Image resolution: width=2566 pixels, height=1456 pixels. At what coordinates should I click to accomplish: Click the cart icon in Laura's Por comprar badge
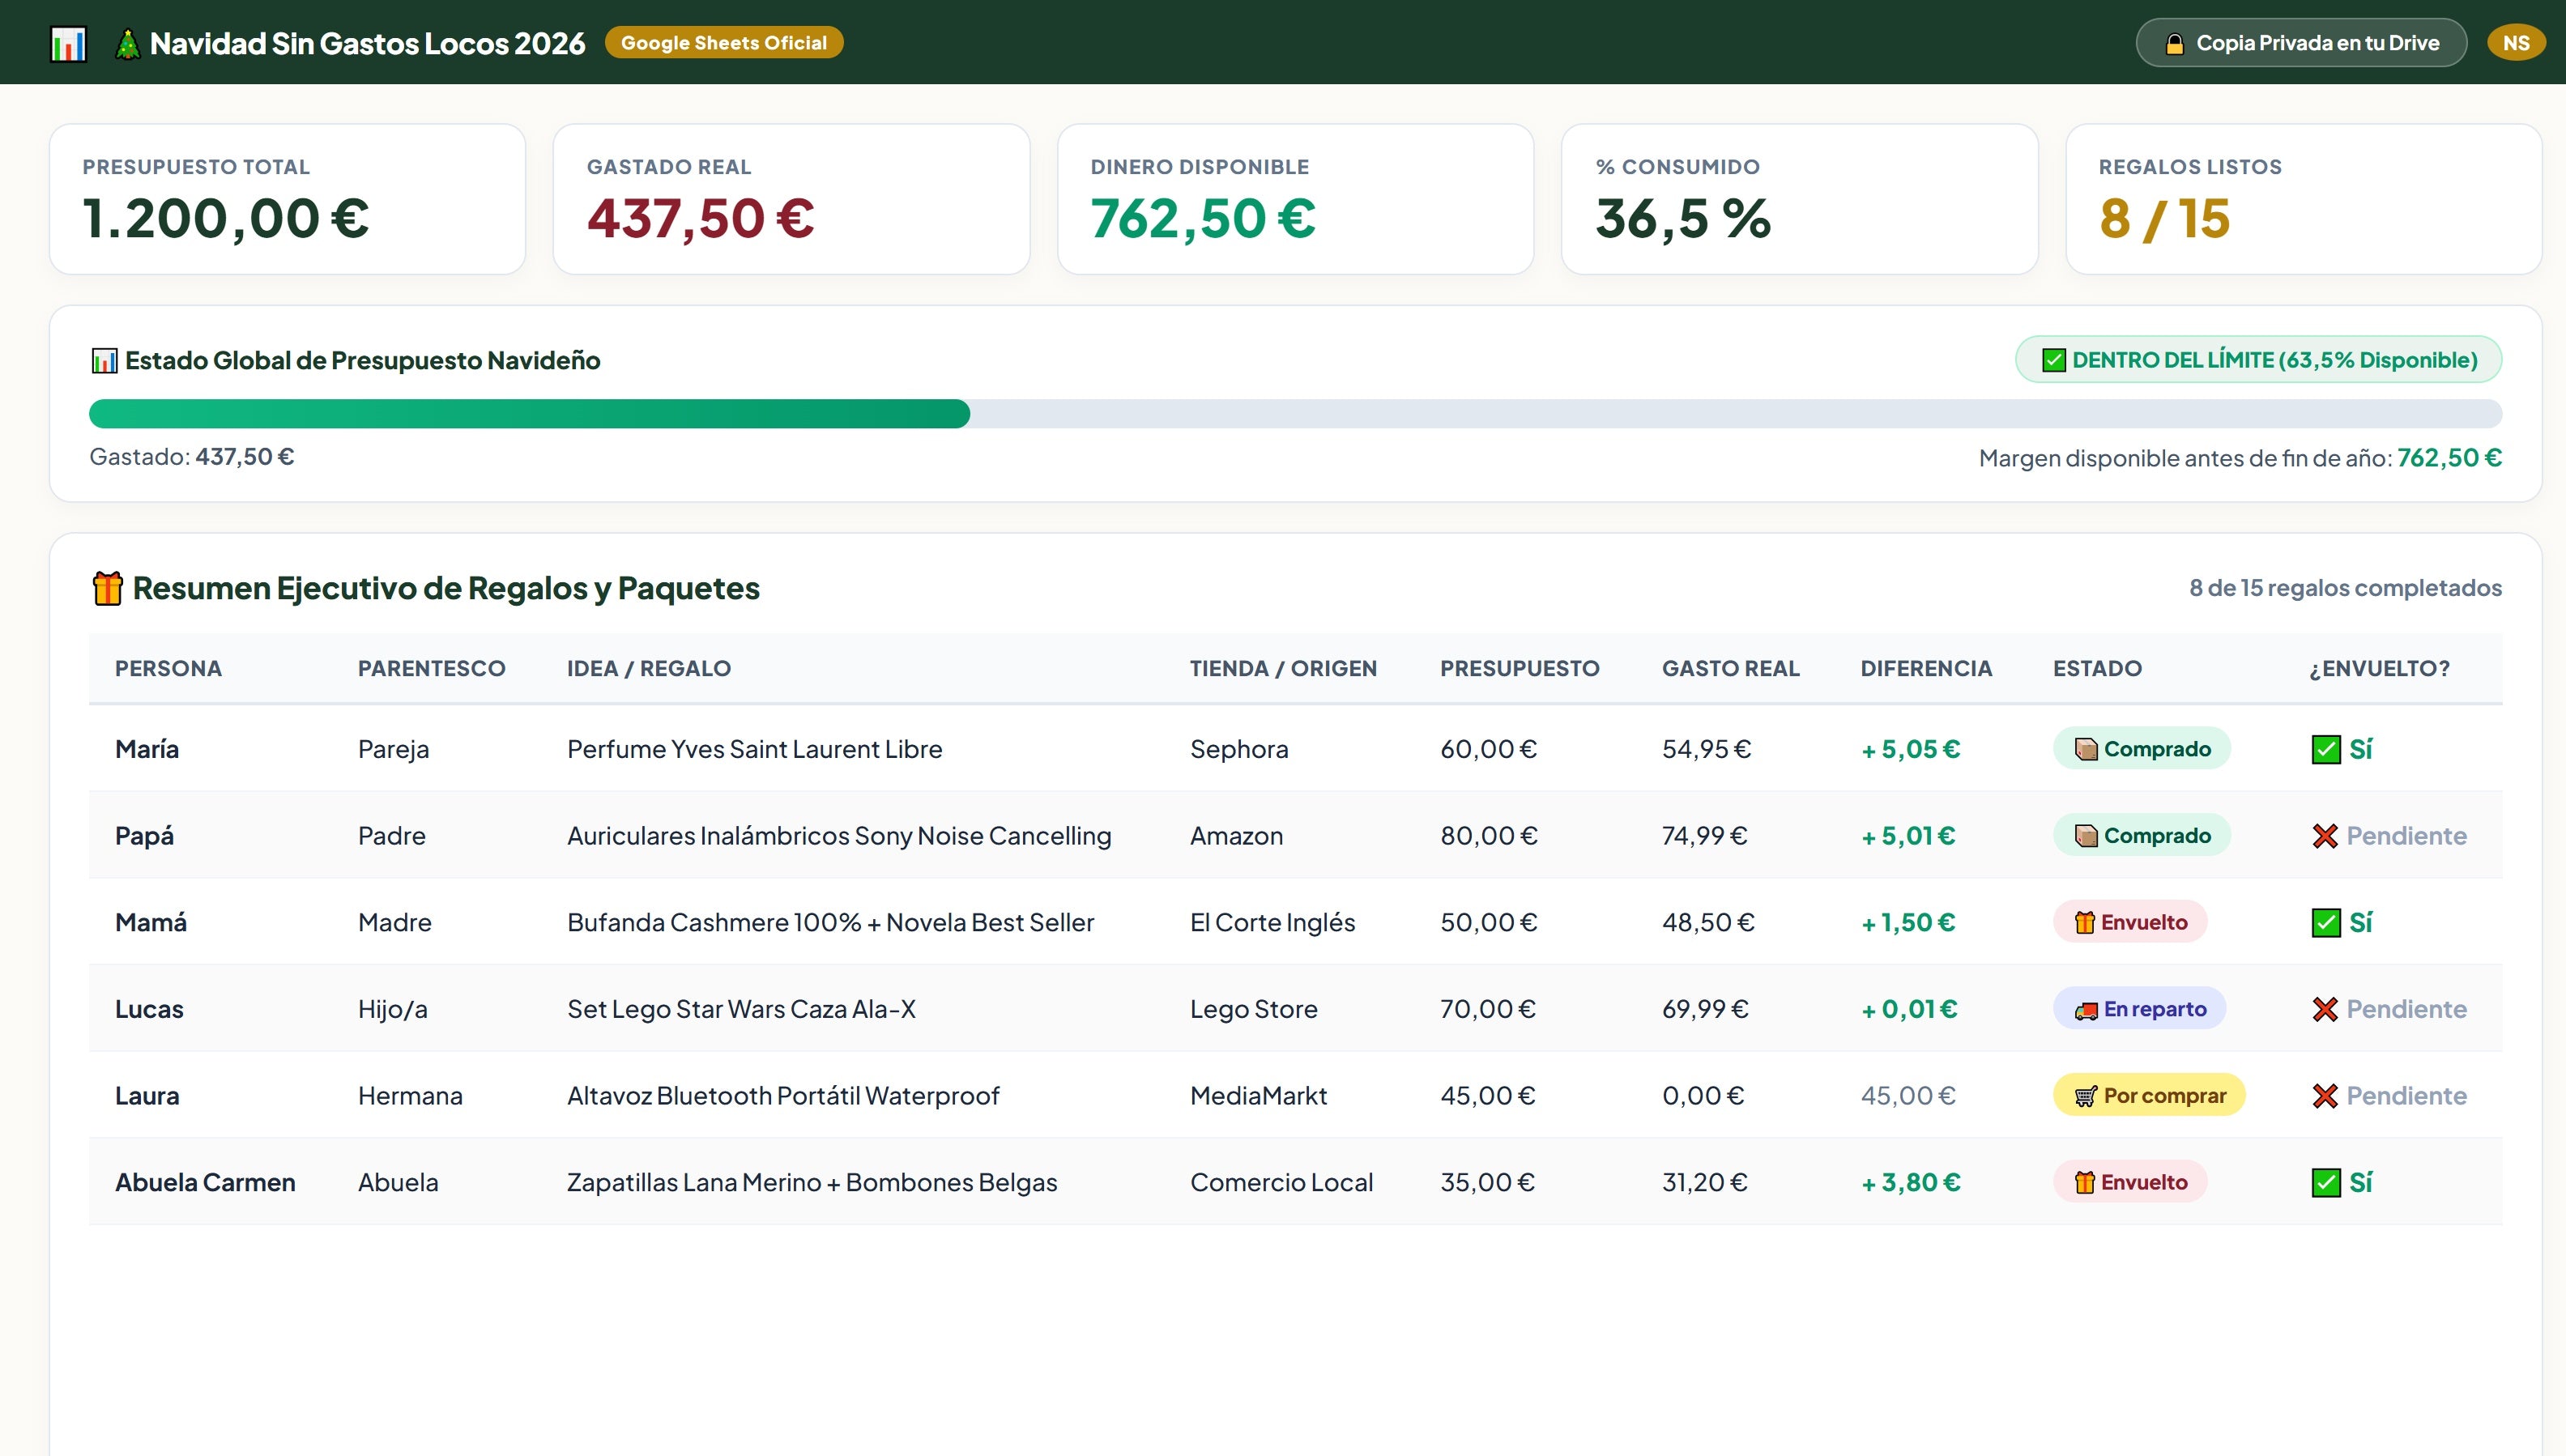pos(2086,1096)
